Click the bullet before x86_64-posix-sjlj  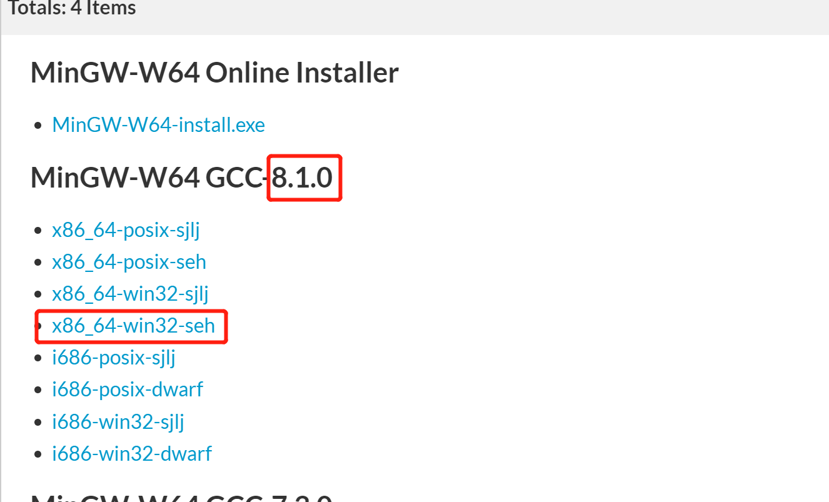tap(39, 231)
